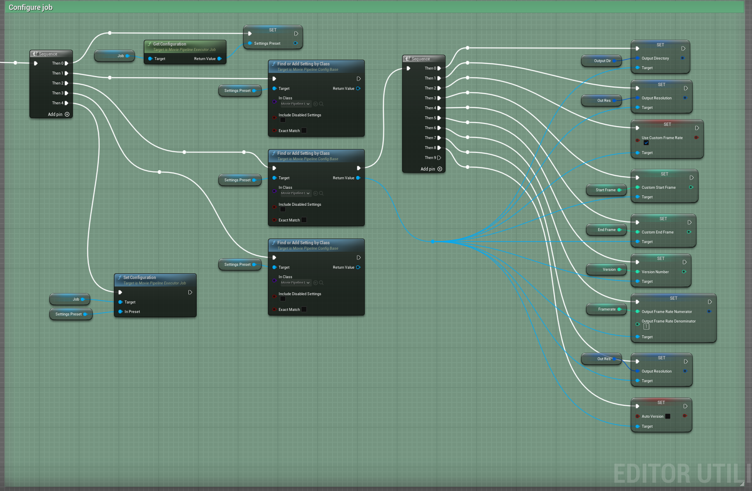Open In Class dropdown in bottommost Find or Add Setting
This screenshot has height=491, width=752.
[295, 283]
